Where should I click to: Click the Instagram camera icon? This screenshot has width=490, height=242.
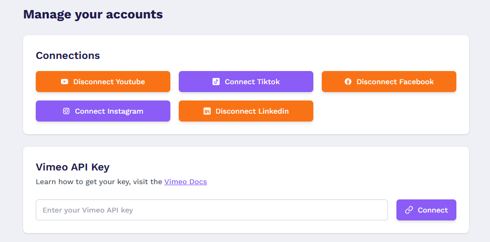coord(66,111)
